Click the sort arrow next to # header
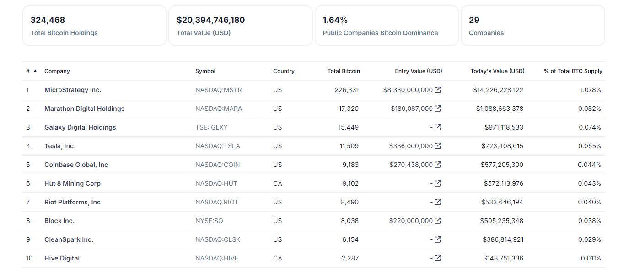This screenshot has width=629, height=270. click(x=35, y=71)
